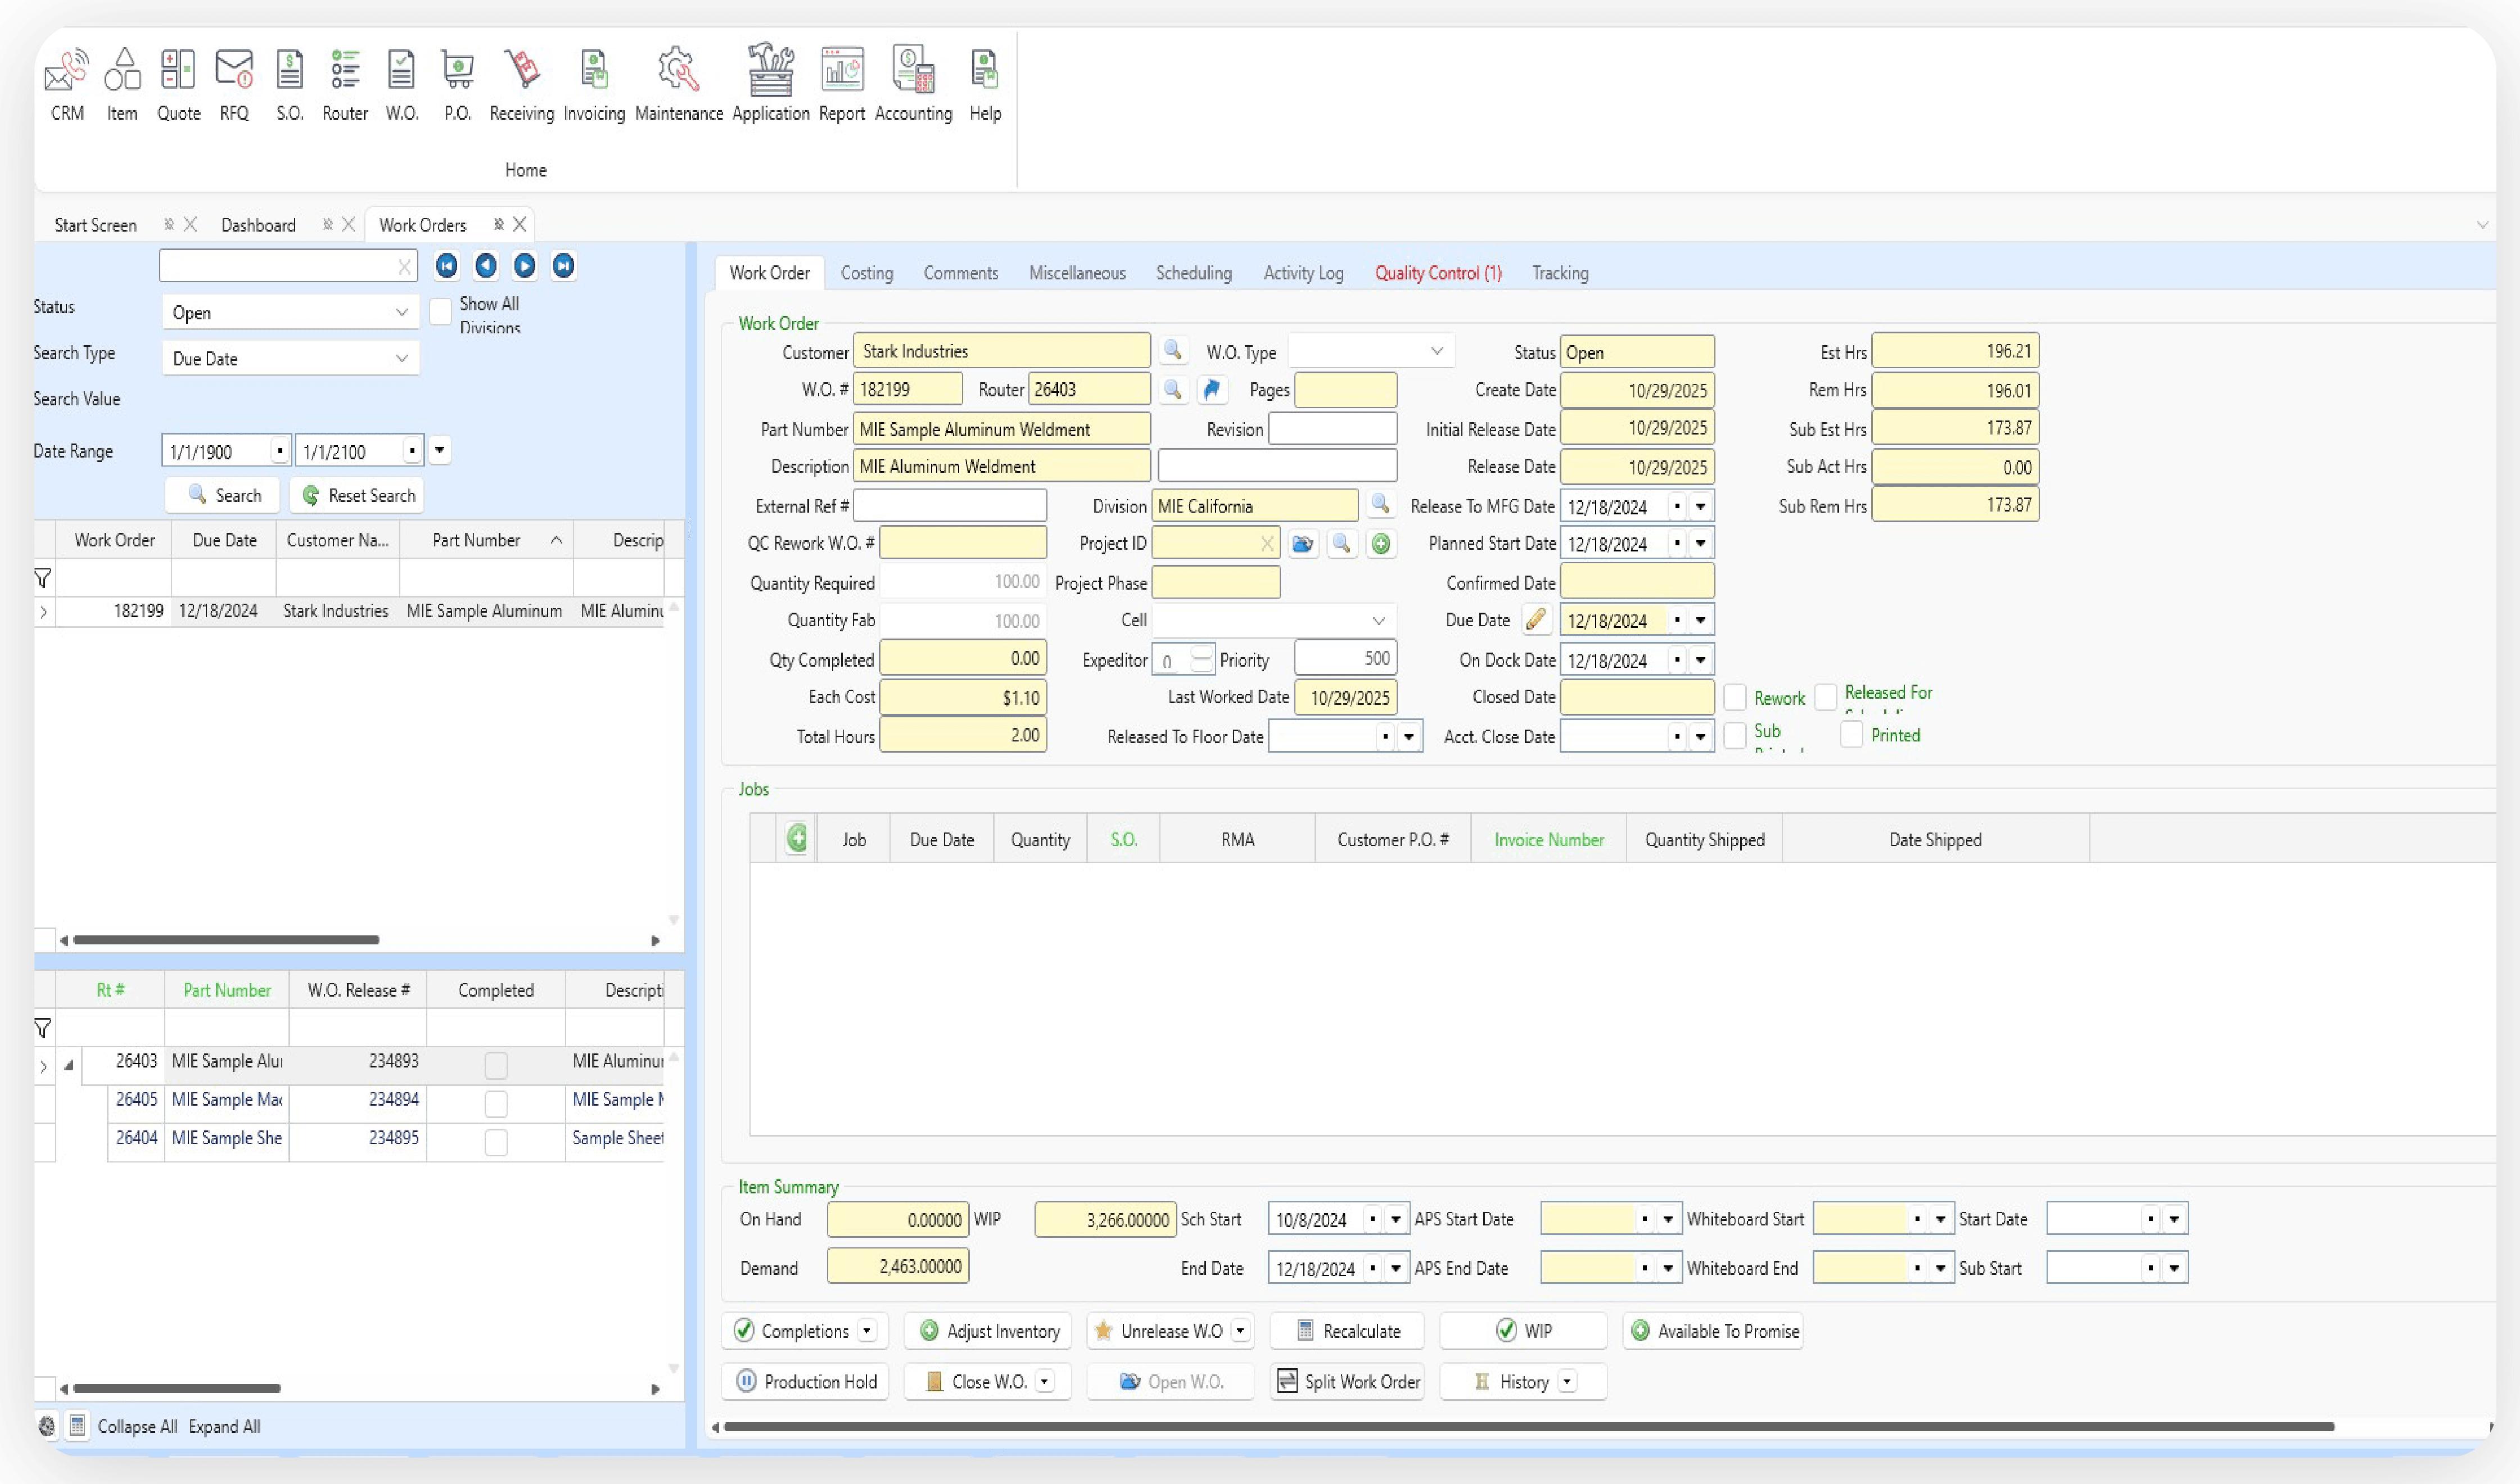Viewport: 2520px width, 1484px height.
Task: Open the Quality Control (1) tab
Action: (x=1437, y=273)
